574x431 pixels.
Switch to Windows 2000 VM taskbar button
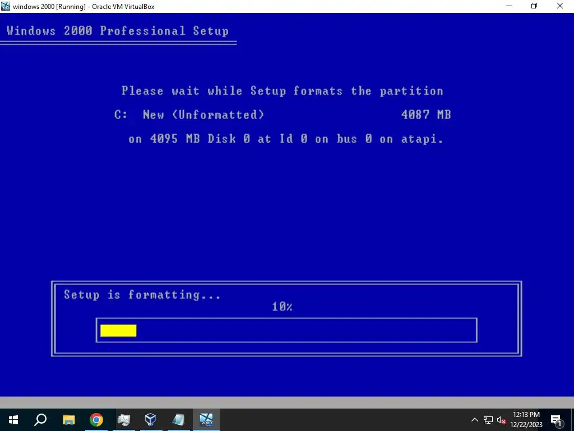click(206, 420)
